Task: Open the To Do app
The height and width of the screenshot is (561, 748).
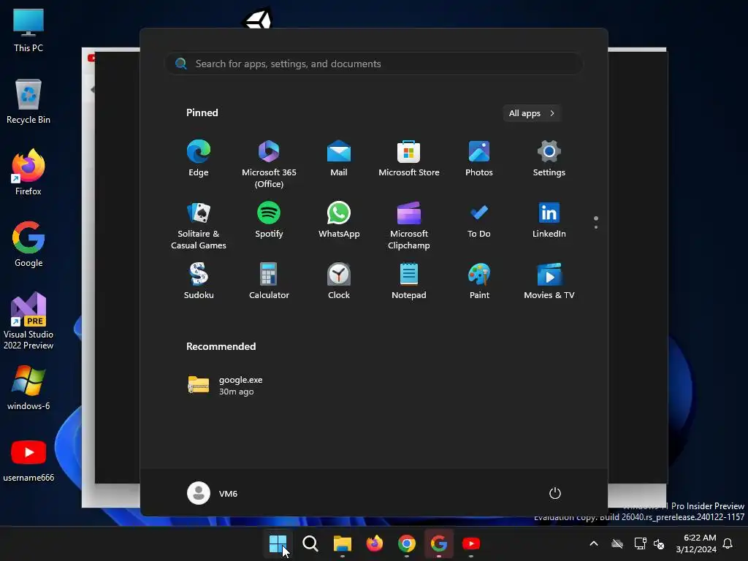Action: click(479, 221)
